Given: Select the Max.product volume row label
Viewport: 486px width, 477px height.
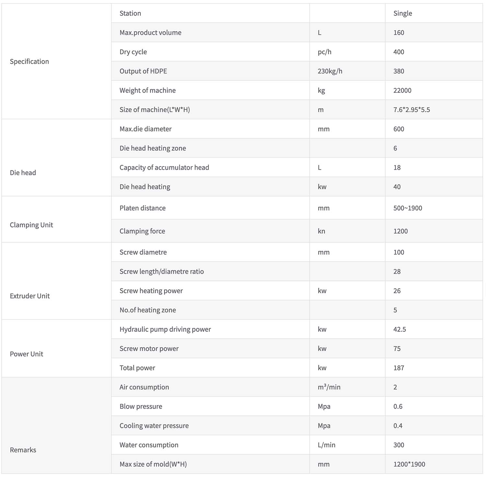Looking at the screenshot, I should (150, 32).
